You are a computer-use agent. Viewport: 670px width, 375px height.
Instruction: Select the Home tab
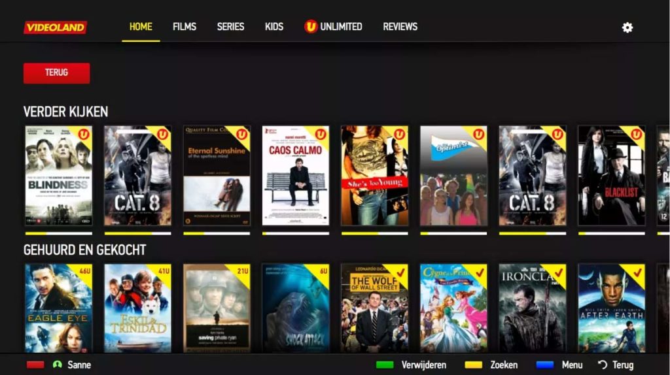[x=141, y=26]
